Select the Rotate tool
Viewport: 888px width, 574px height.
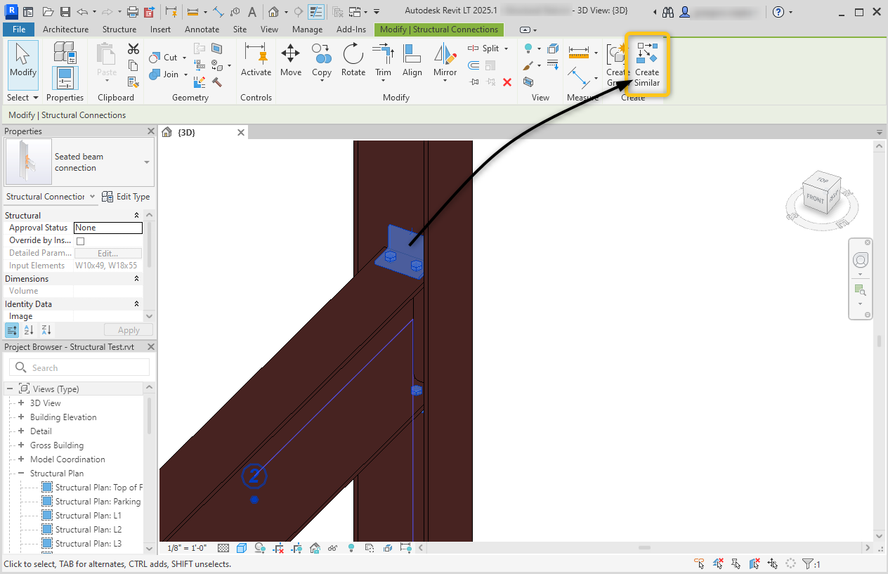353,62
